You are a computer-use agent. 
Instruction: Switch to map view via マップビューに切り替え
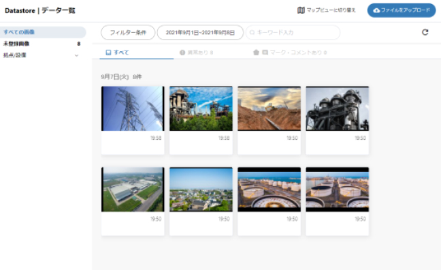pos(327,10)
